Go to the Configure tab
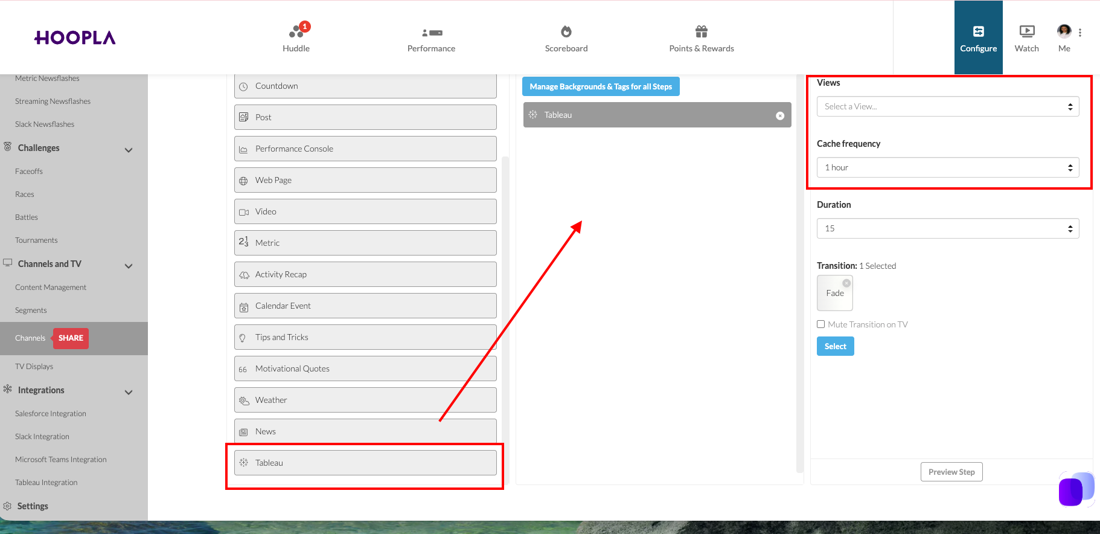The width and height of the screenshot is (1100, 534). point(979,37)
